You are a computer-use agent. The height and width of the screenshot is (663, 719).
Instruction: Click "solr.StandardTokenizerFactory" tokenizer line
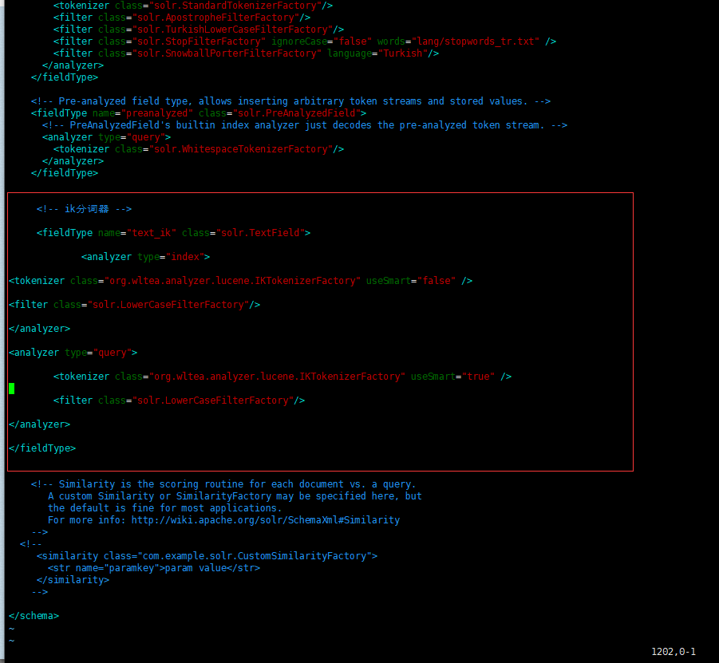tap(193, 6)
